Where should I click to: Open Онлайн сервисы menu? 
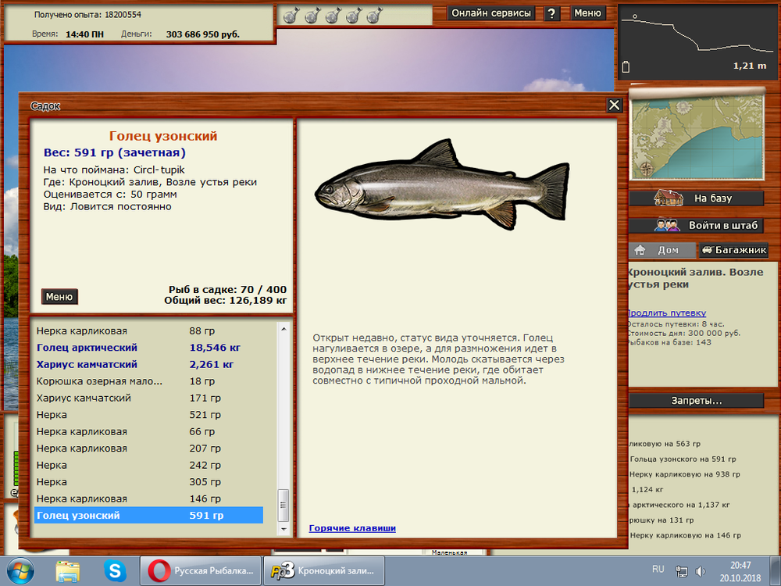coord(492,13)
